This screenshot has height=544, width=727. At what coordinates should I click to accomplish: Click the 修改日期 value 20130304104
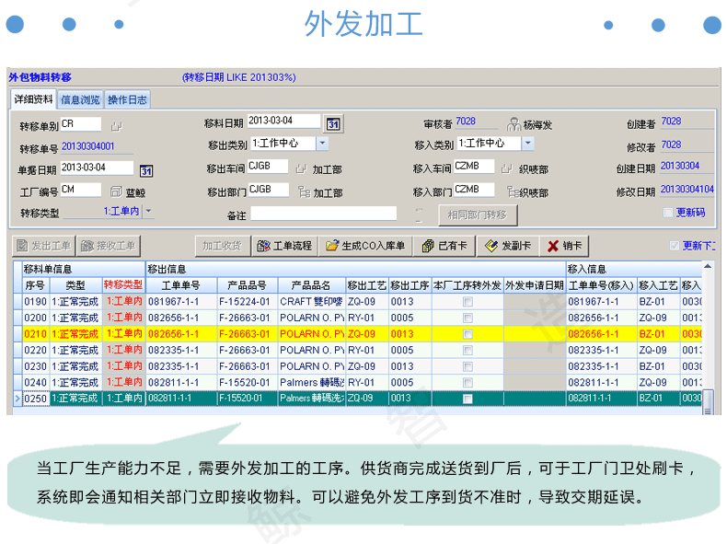click(687, 190)
